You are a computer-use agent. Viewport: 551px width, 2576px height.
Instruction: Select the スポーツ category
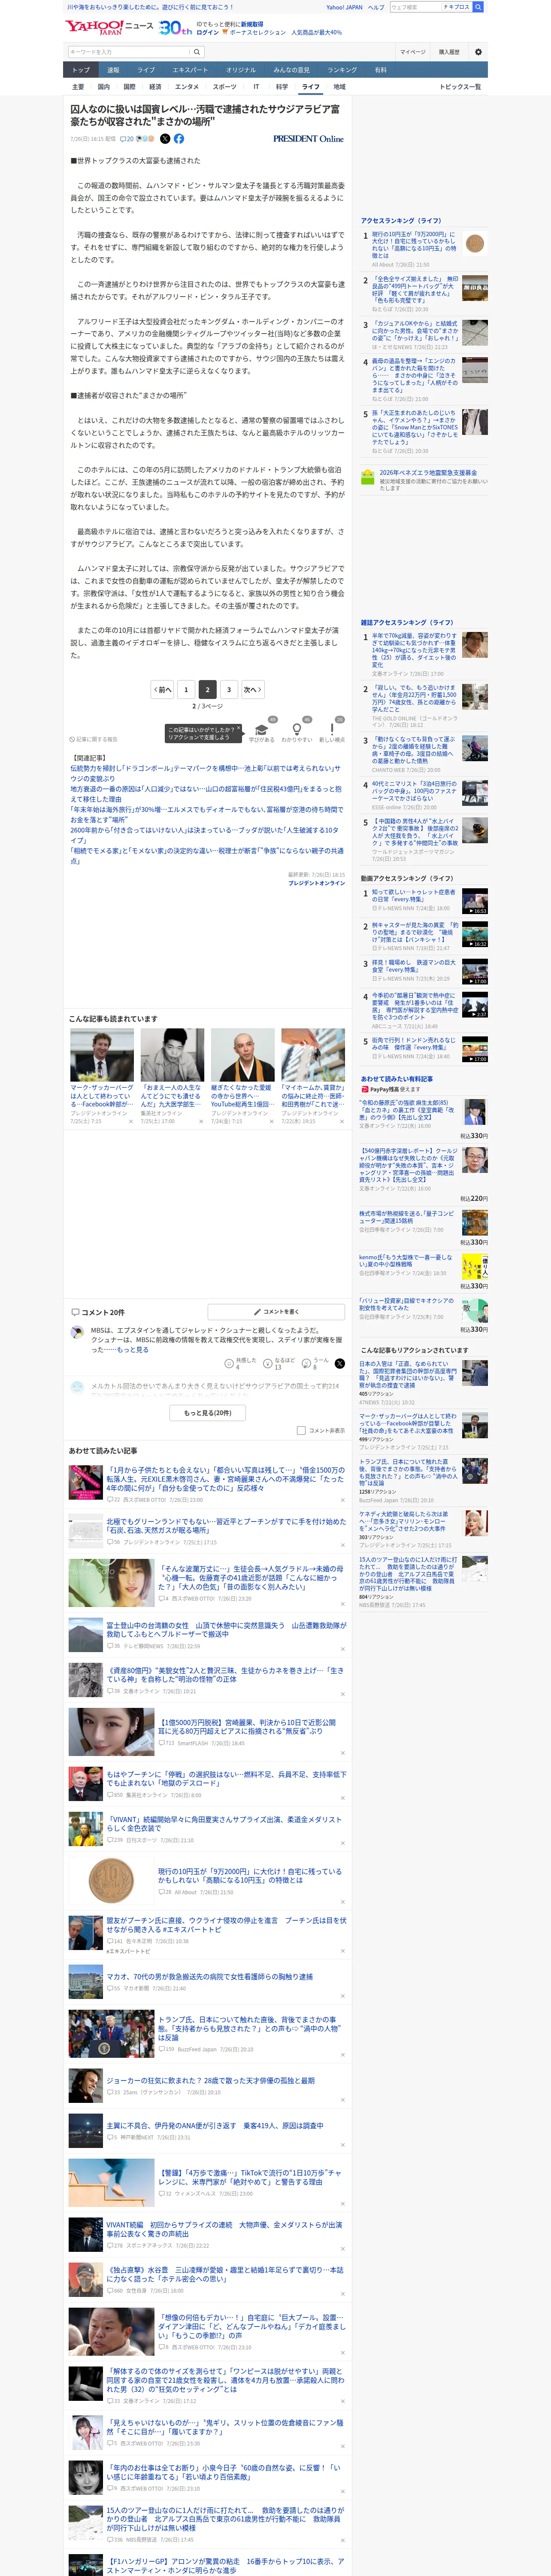click(x=225, y=87)
